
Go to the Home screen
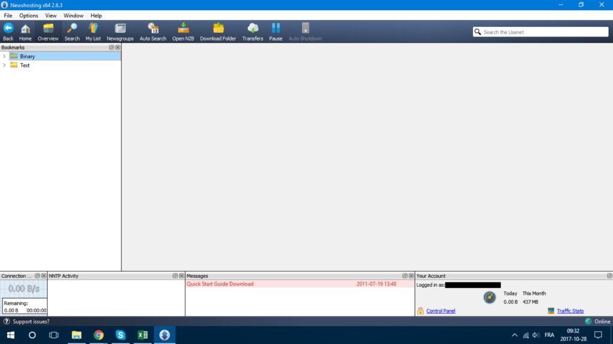coord(25,30)
